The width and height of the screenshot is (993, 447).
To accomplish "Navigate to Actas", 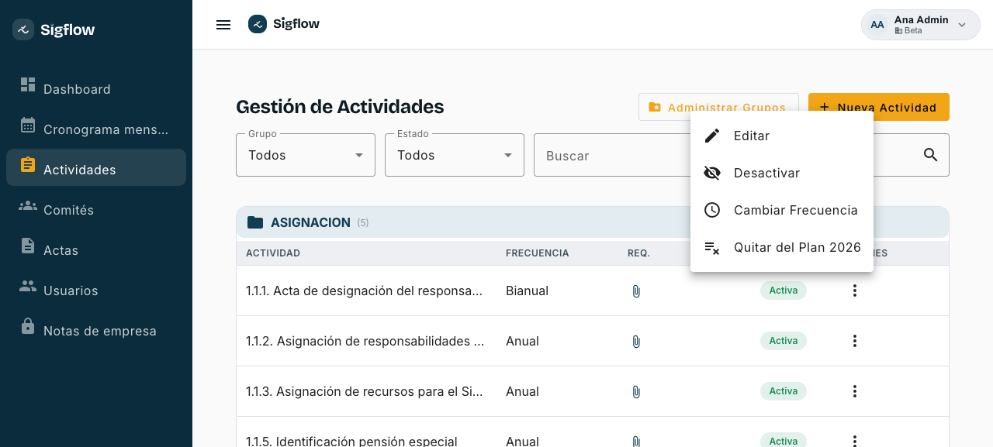I will pos(96,249).
